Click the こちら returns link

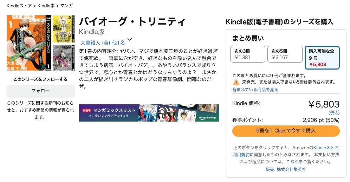[292, 162]
